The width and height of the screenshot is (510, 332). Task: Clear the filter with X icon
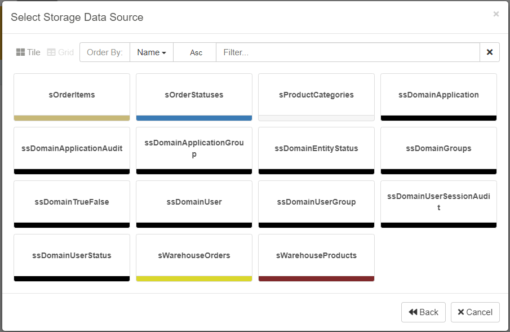pos(489,52)
